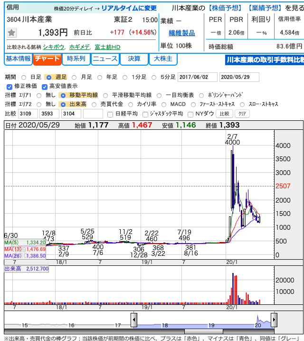The image size is (304, 341).
Task: Click the 信用倍率 4,584倍 value
Action: tap(289, 33)
